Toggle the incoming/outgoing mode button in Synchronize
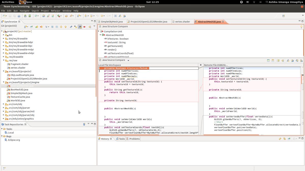305x171 pixels. tap(80, 27)
